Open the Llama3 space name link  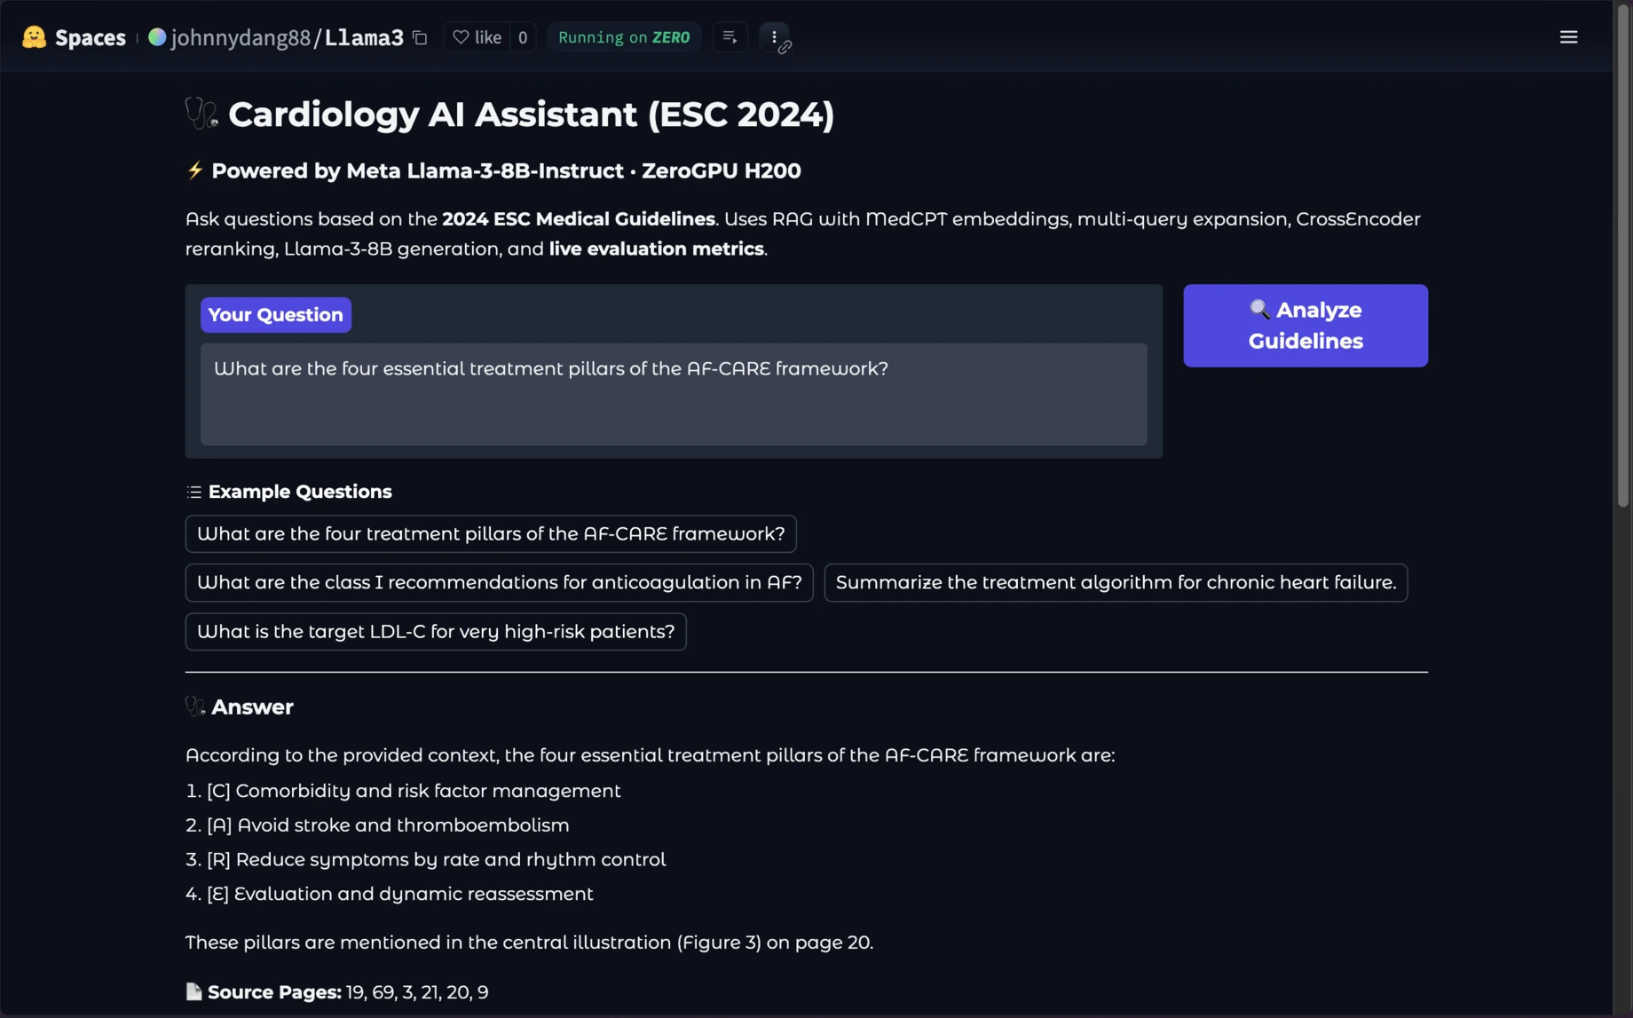(364, 37)
